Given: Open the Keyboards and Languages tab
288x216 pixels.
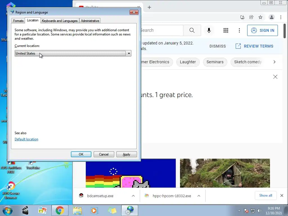Looking at the screenshot, I should (60, 21).
